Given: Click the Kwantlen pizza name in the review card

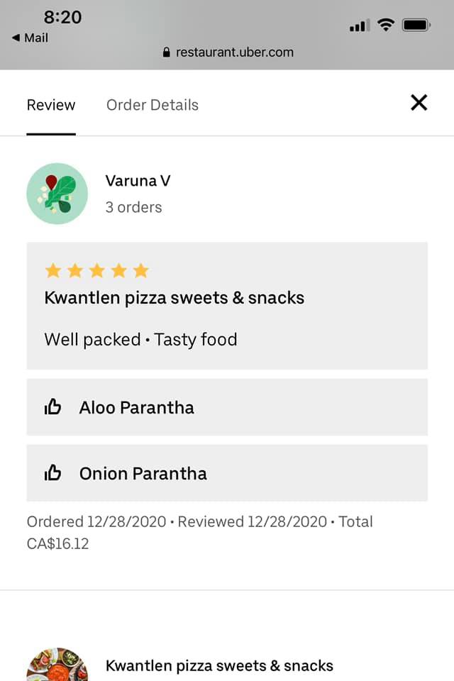Looking at the screenshot, I should tap(175, 297).
